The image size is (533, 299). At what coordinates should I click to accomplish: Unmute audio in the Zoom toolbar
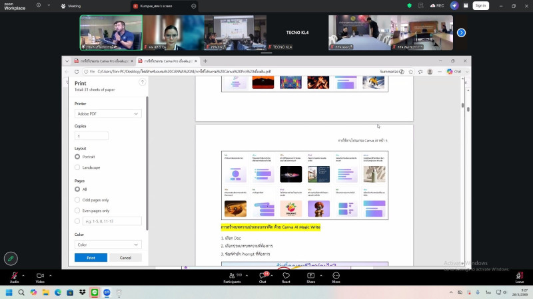click(x=14, y=276)
